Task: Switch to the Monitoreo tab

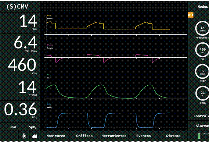Action: pos(55,136)
